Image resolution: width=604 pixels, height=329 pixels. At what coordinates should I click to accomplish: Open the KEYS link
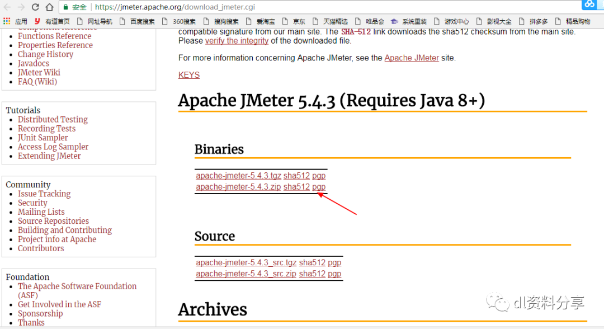click(x=189, y=75)
